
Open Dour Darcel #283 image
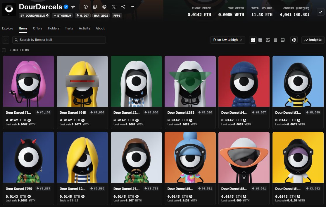click(190, 81)
